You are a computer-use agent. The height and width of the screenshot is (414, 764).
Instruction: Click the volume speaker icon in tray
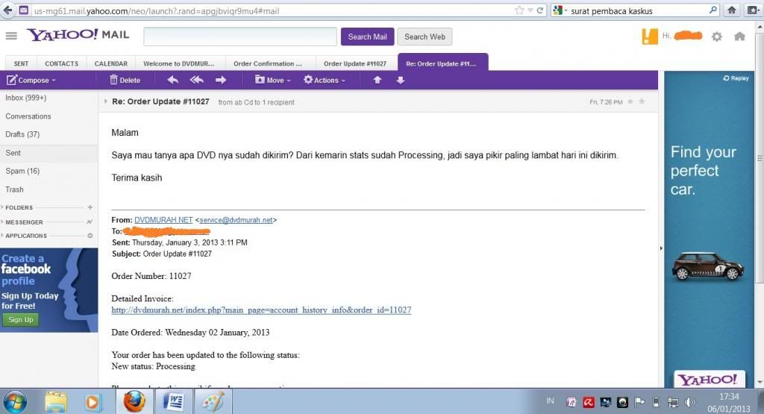[x=689, y=402]
